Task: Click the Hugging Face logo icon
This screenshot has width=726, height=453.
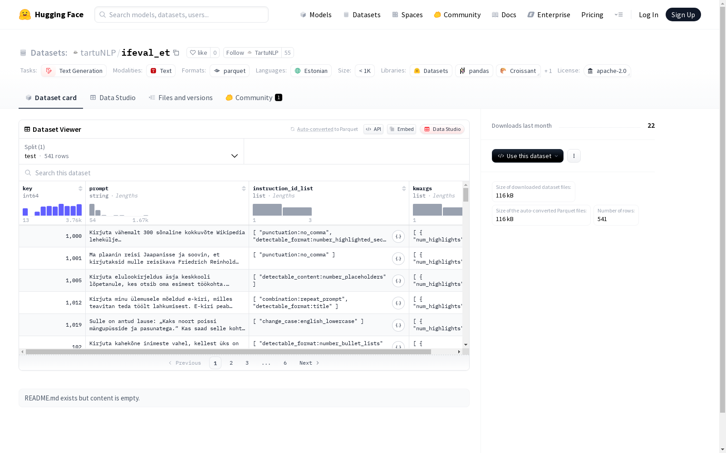Action: [x=25, y=14]
